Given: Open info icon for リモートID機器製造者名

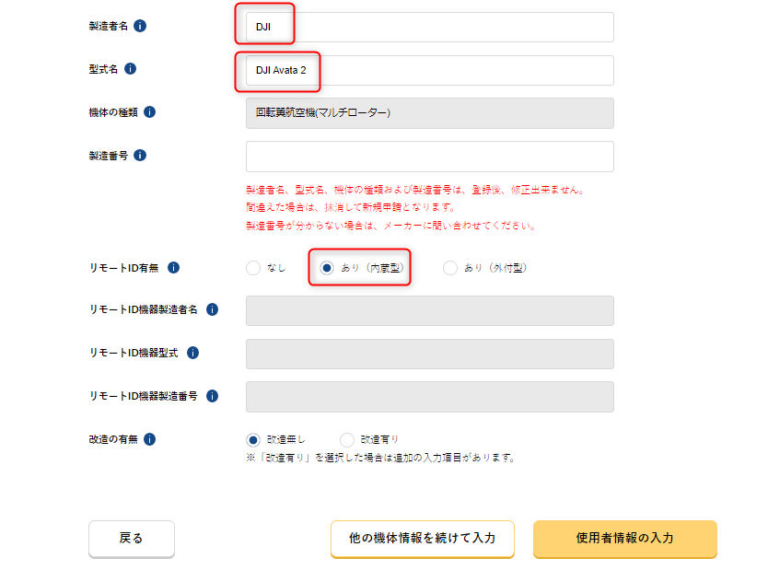Looking at the screenshot, I should [213, 309].
